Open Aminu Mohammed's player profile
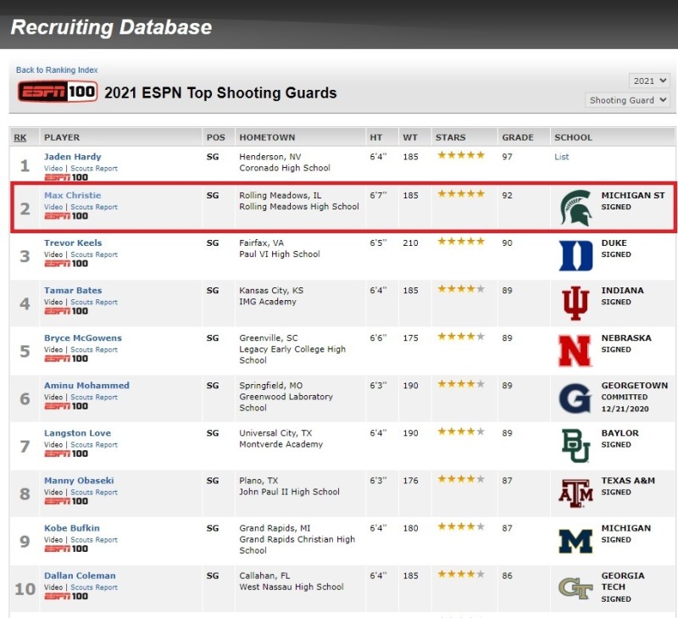Screen dimensions: 678x618 tap(86, 386)
